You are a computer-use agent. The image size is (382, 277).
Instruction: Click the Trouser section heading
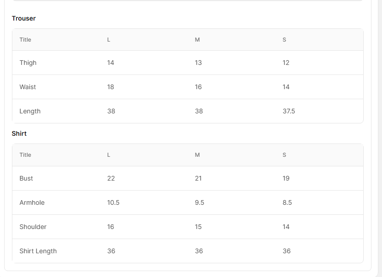(24, 18)
